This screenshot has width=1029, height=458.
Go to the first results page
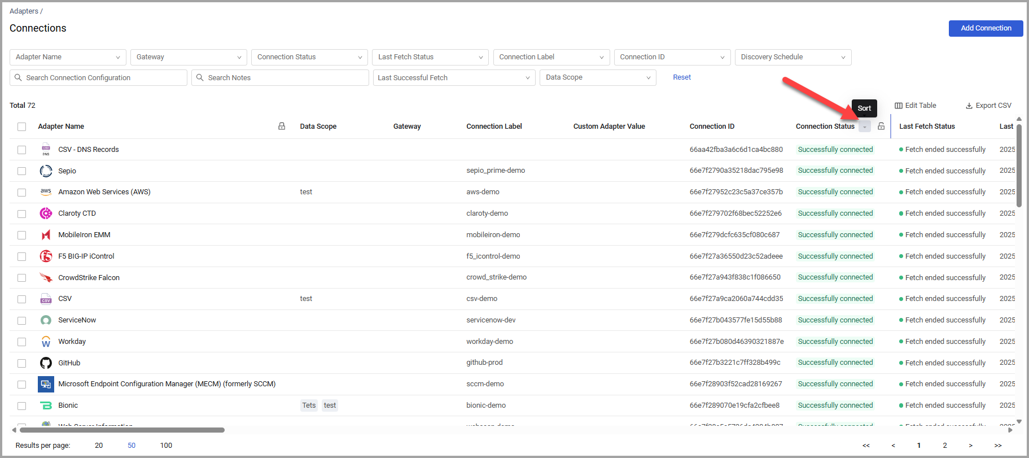pyautogui.click(x=866, y=446)
